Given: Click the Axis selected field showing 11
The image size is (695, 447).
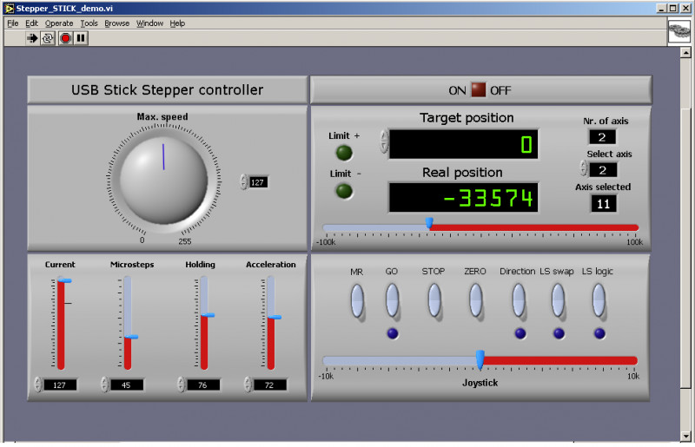Looking at the screenshot, I should (x=603, y=203).
